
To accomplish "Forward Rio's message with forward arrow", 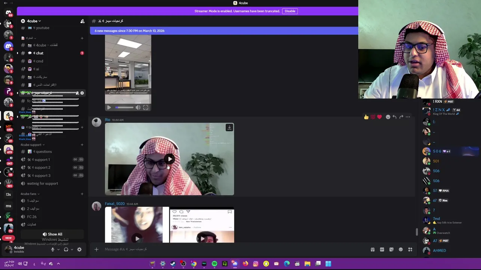I will click(401, 117).
